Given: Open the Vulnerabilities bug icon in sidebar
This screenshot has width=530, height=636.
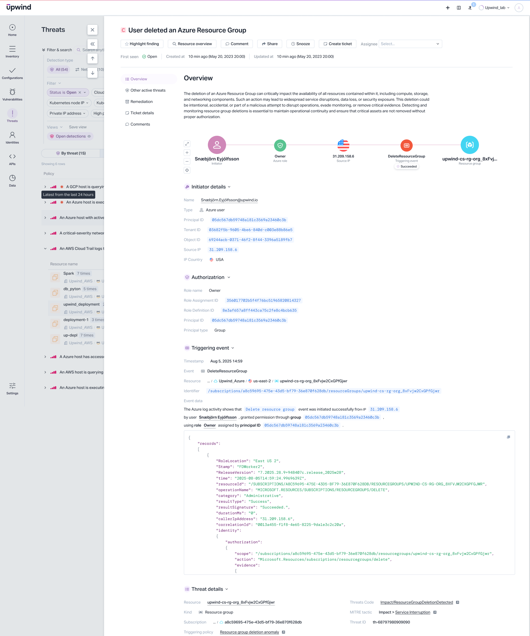Looking at the screenshot, I should pyautogui.click(x=12, y=92).
